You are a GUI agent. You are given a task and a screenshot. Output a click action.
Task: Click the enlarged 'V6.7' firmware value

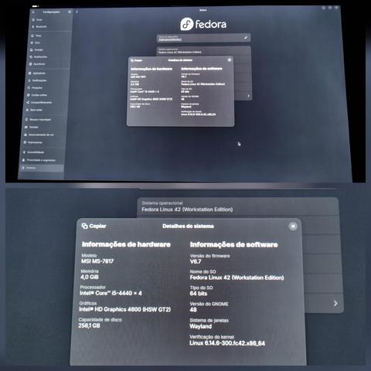point(196,261)
